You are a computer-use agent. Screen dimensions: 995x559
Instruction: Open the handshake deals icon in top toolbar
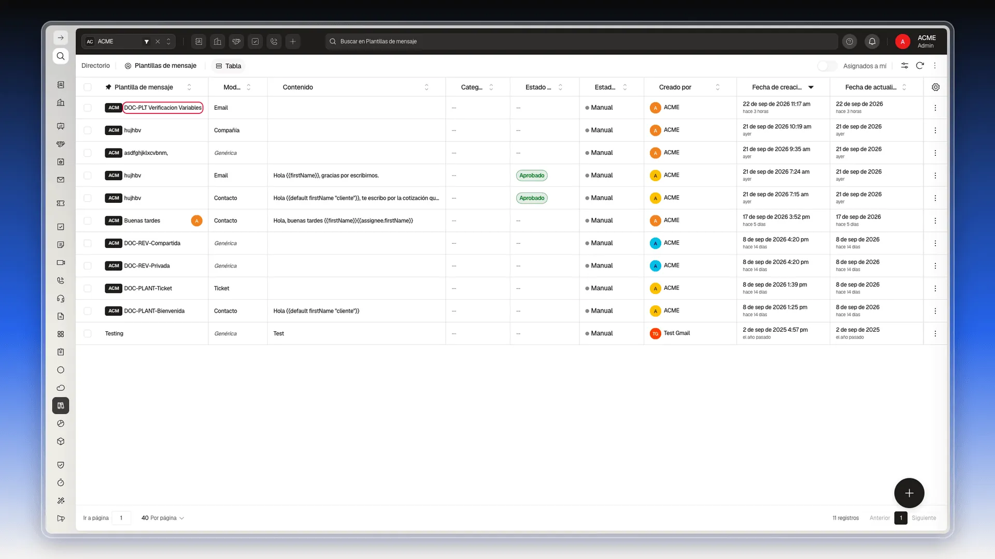(236, 41)
